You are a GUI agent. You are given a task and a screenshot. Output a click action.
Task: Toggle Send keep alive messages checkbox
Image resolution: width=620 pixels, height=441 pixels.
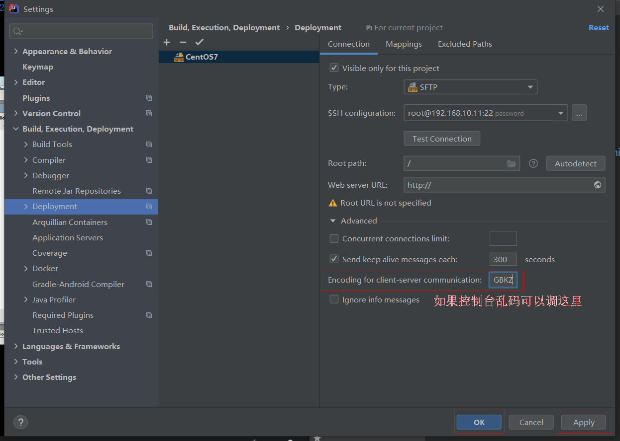click(x=334, y=259)
